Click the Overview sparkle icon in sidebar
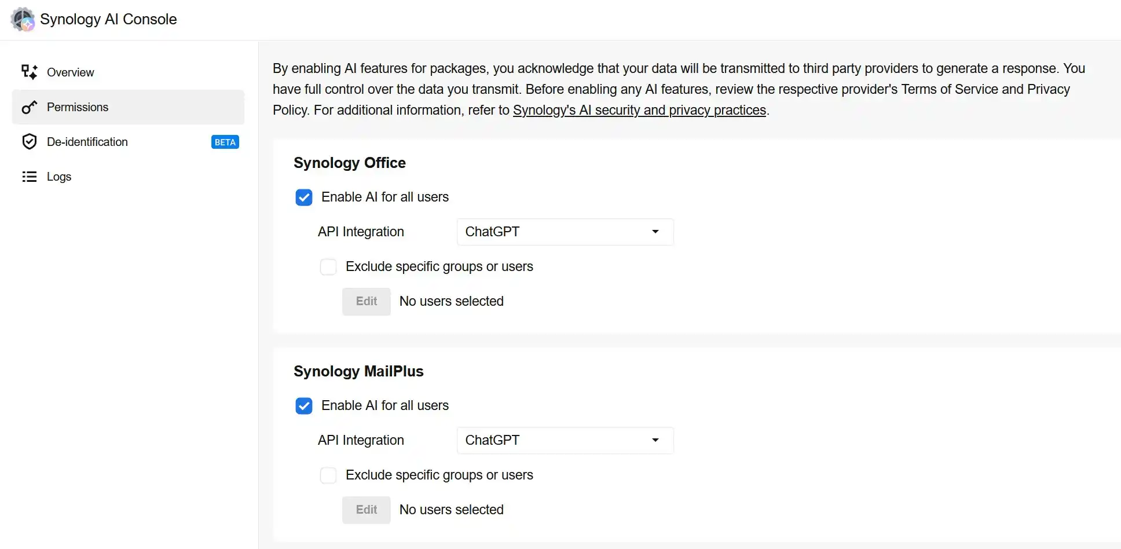This screenshot has height=549, width=1121. pos(30,72)
